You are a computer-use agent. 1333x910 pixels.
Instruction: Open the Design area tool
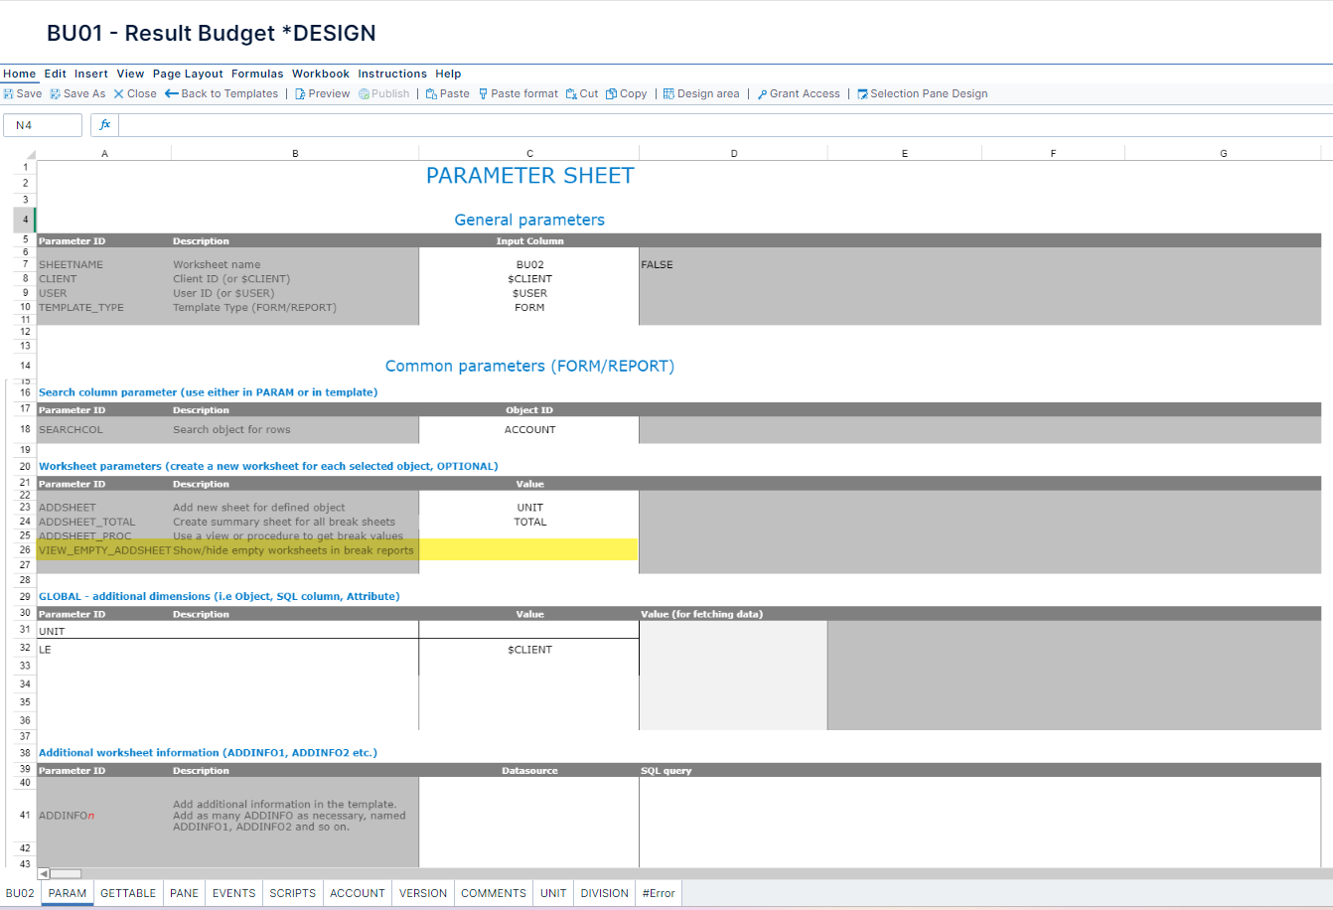(701, 92)
